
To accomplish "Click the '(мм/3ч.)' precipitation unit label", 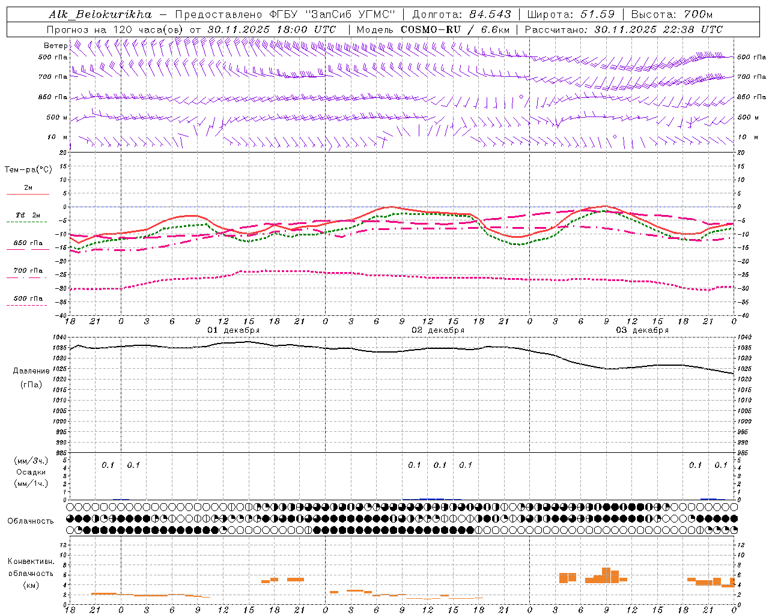I will (x=31, y=461).
